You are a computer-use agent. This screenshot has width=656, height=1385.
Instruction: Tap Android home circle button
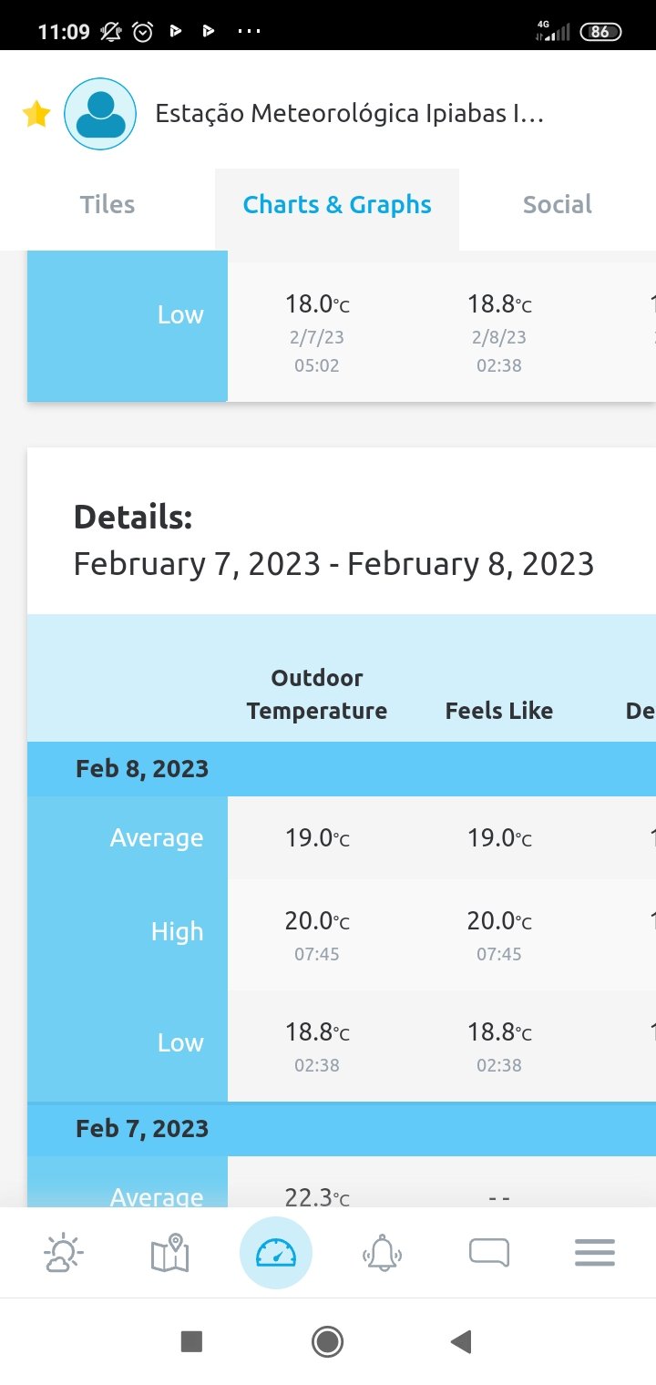click(327, 1341)
